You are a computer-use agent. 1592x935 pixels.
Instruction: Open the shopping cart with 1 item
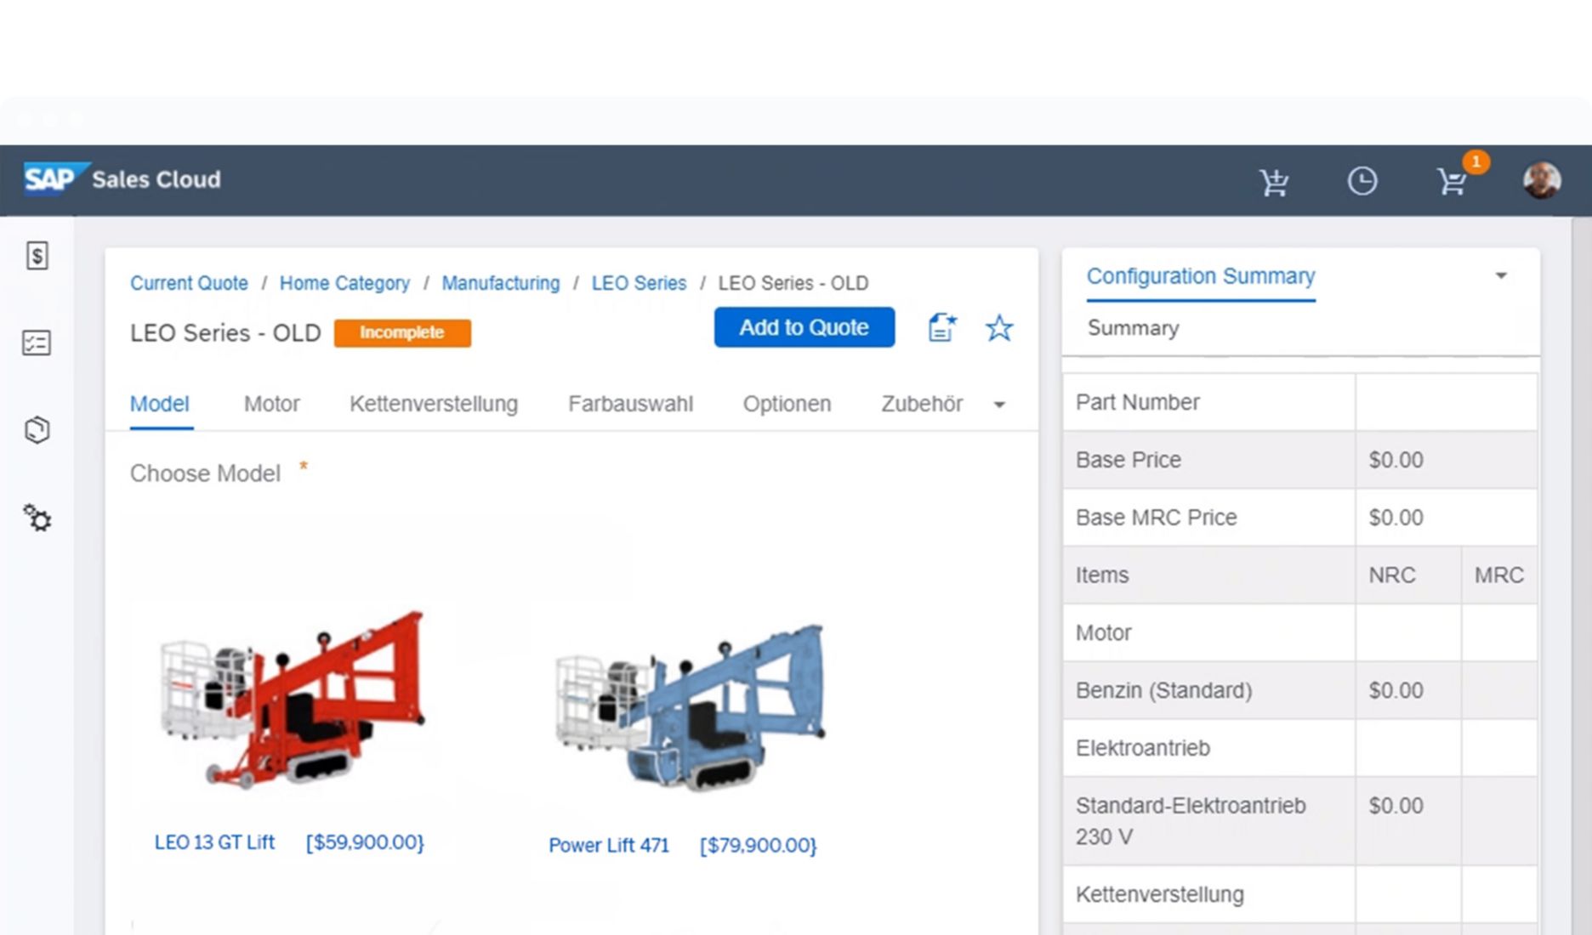click(1453, 182)
